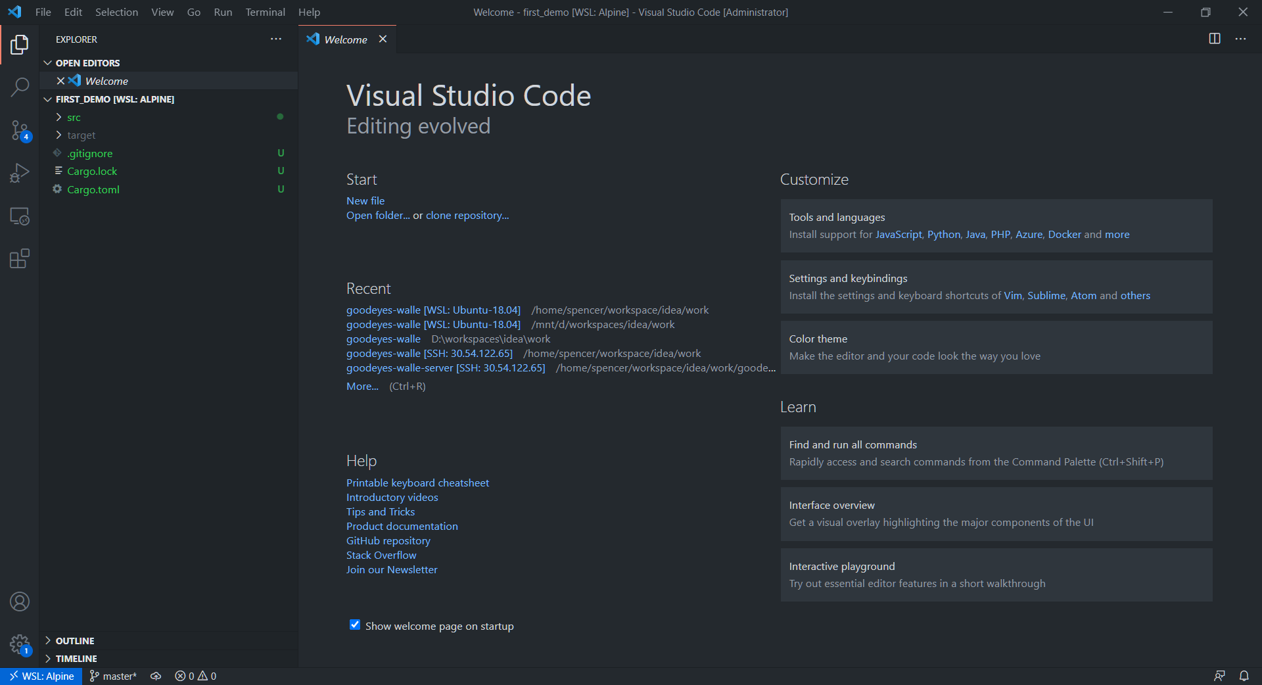The width and height of the screenshot is (1262, 685).
Task: Open Stack Overflow link
Action: coord(381,555)
